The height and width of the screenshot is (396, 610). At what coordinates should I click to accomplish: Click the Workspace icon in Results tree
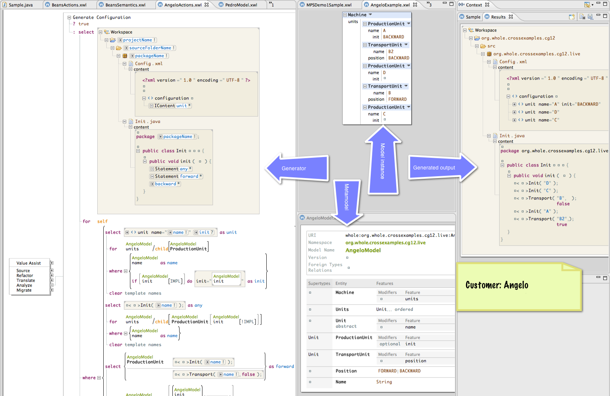pos(471,30)
